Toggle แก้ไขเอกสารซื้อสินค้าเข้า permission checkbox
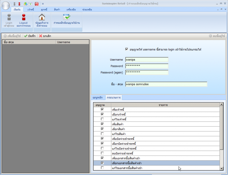The height and width of the screenshot is (175, 228). [102, 167]
